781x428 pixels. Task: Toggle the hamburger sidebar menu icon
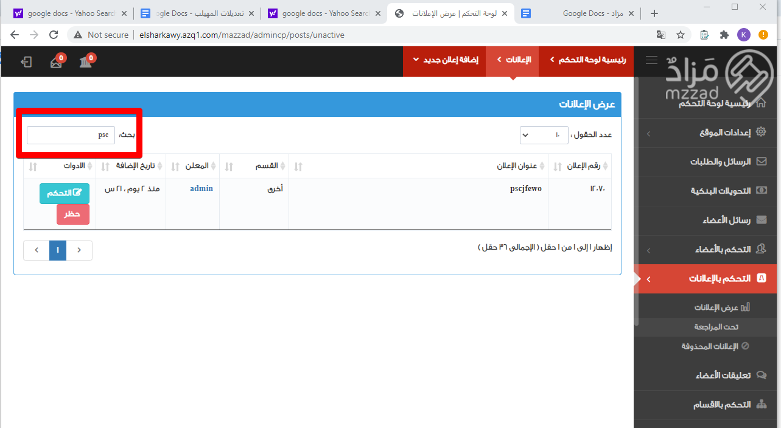651,60
